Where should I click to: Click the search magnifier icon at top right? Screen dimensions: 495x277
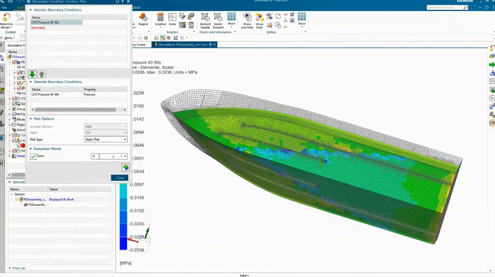coord(465,7)
